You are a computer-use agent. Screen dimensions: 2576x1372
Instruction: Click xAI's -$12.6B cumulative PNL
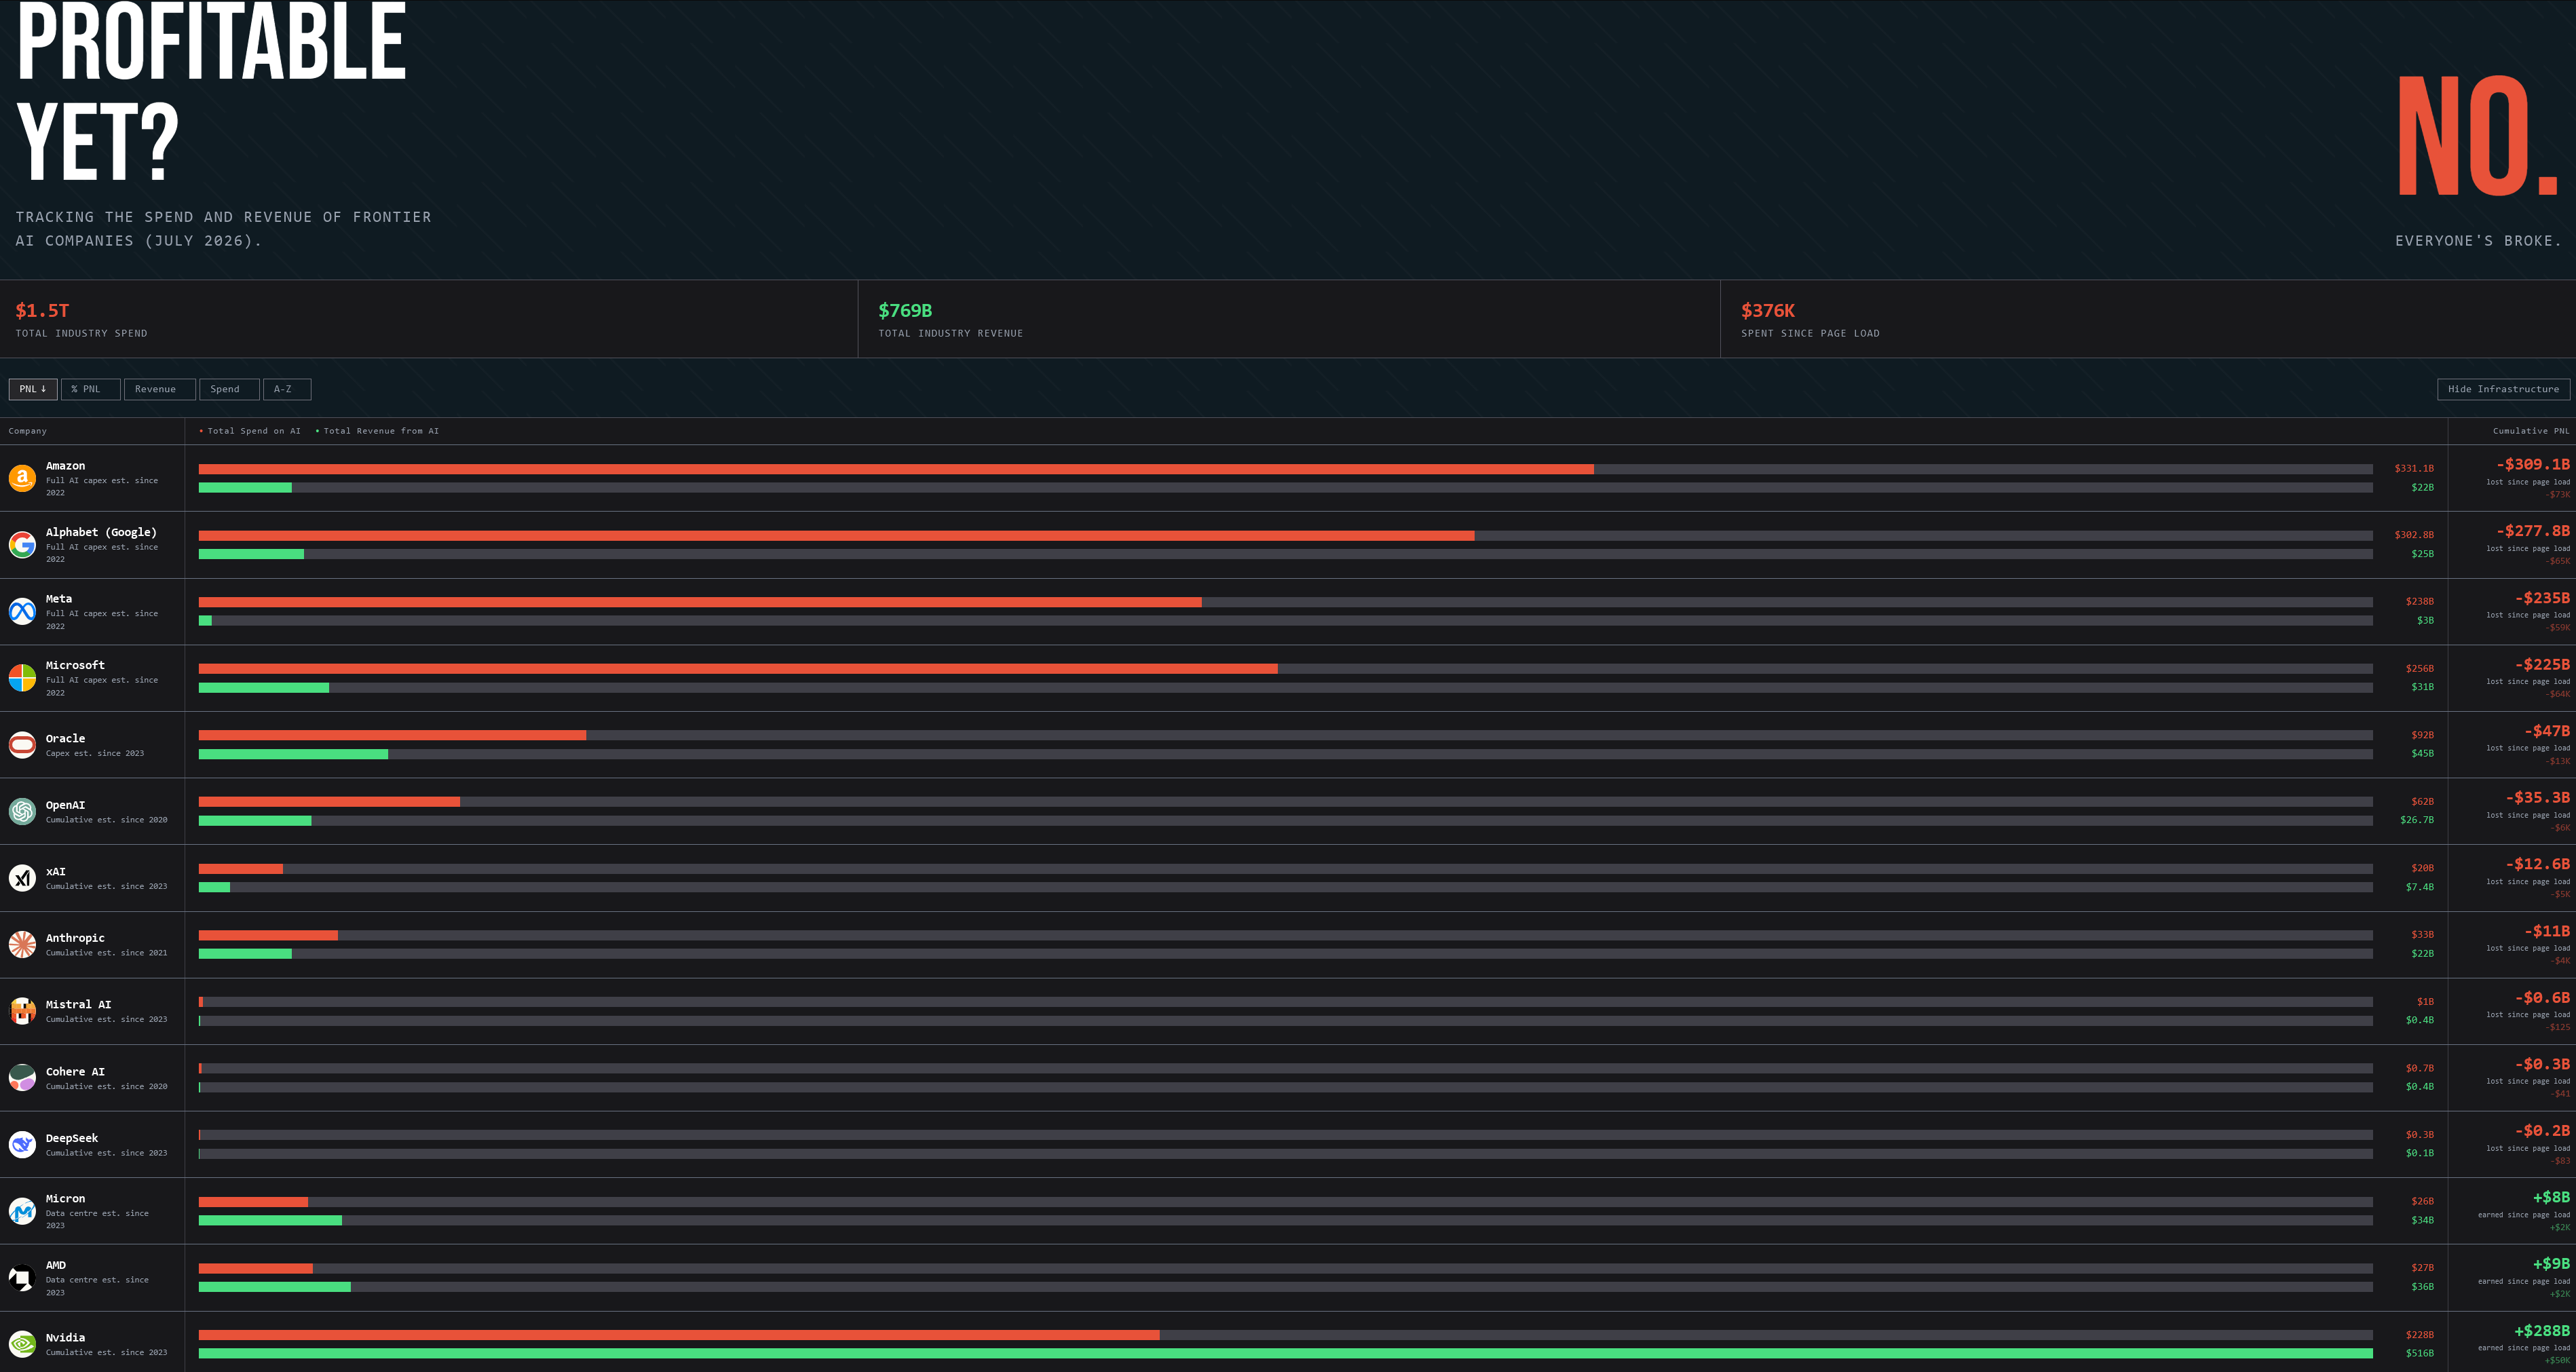(2537, 864)
